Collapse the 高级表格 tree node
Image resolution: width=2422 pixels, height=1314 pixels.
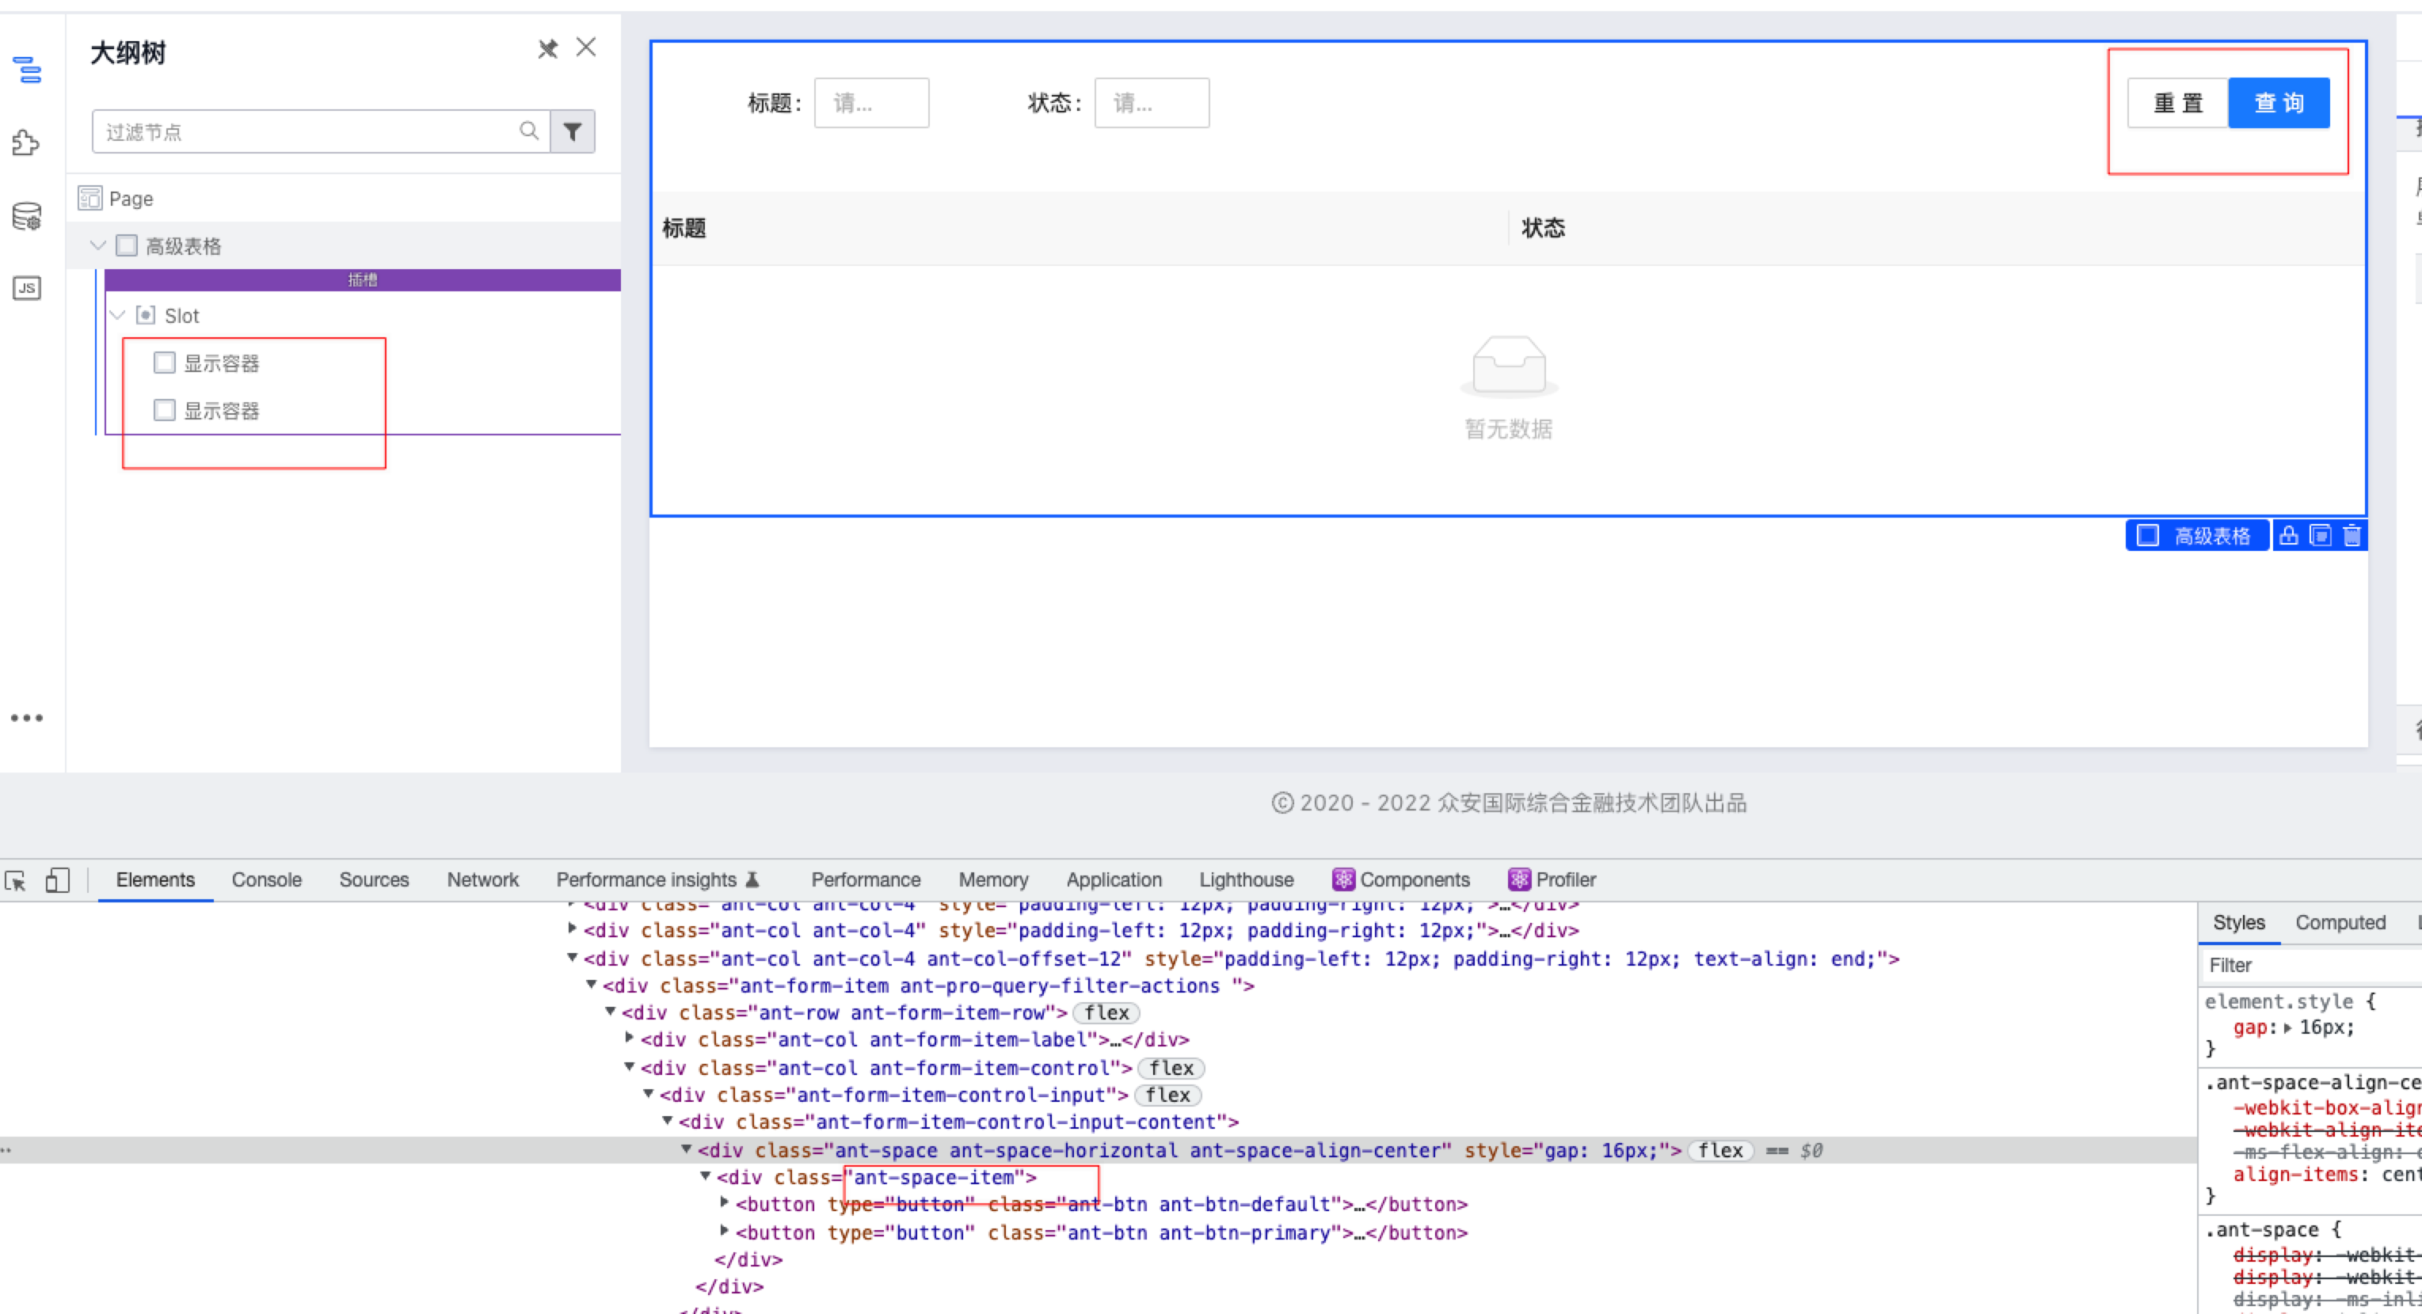pyautogui.click(x=97, y=245)
